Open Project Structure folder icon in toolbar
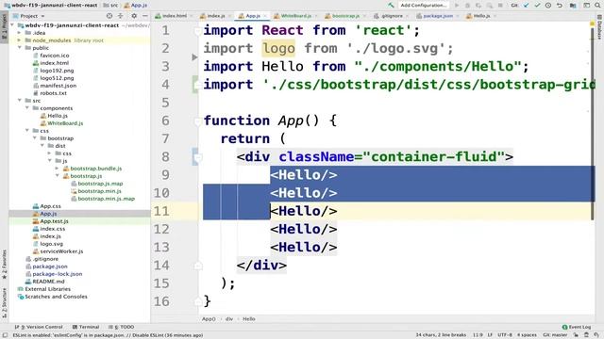 click(573, 6)
